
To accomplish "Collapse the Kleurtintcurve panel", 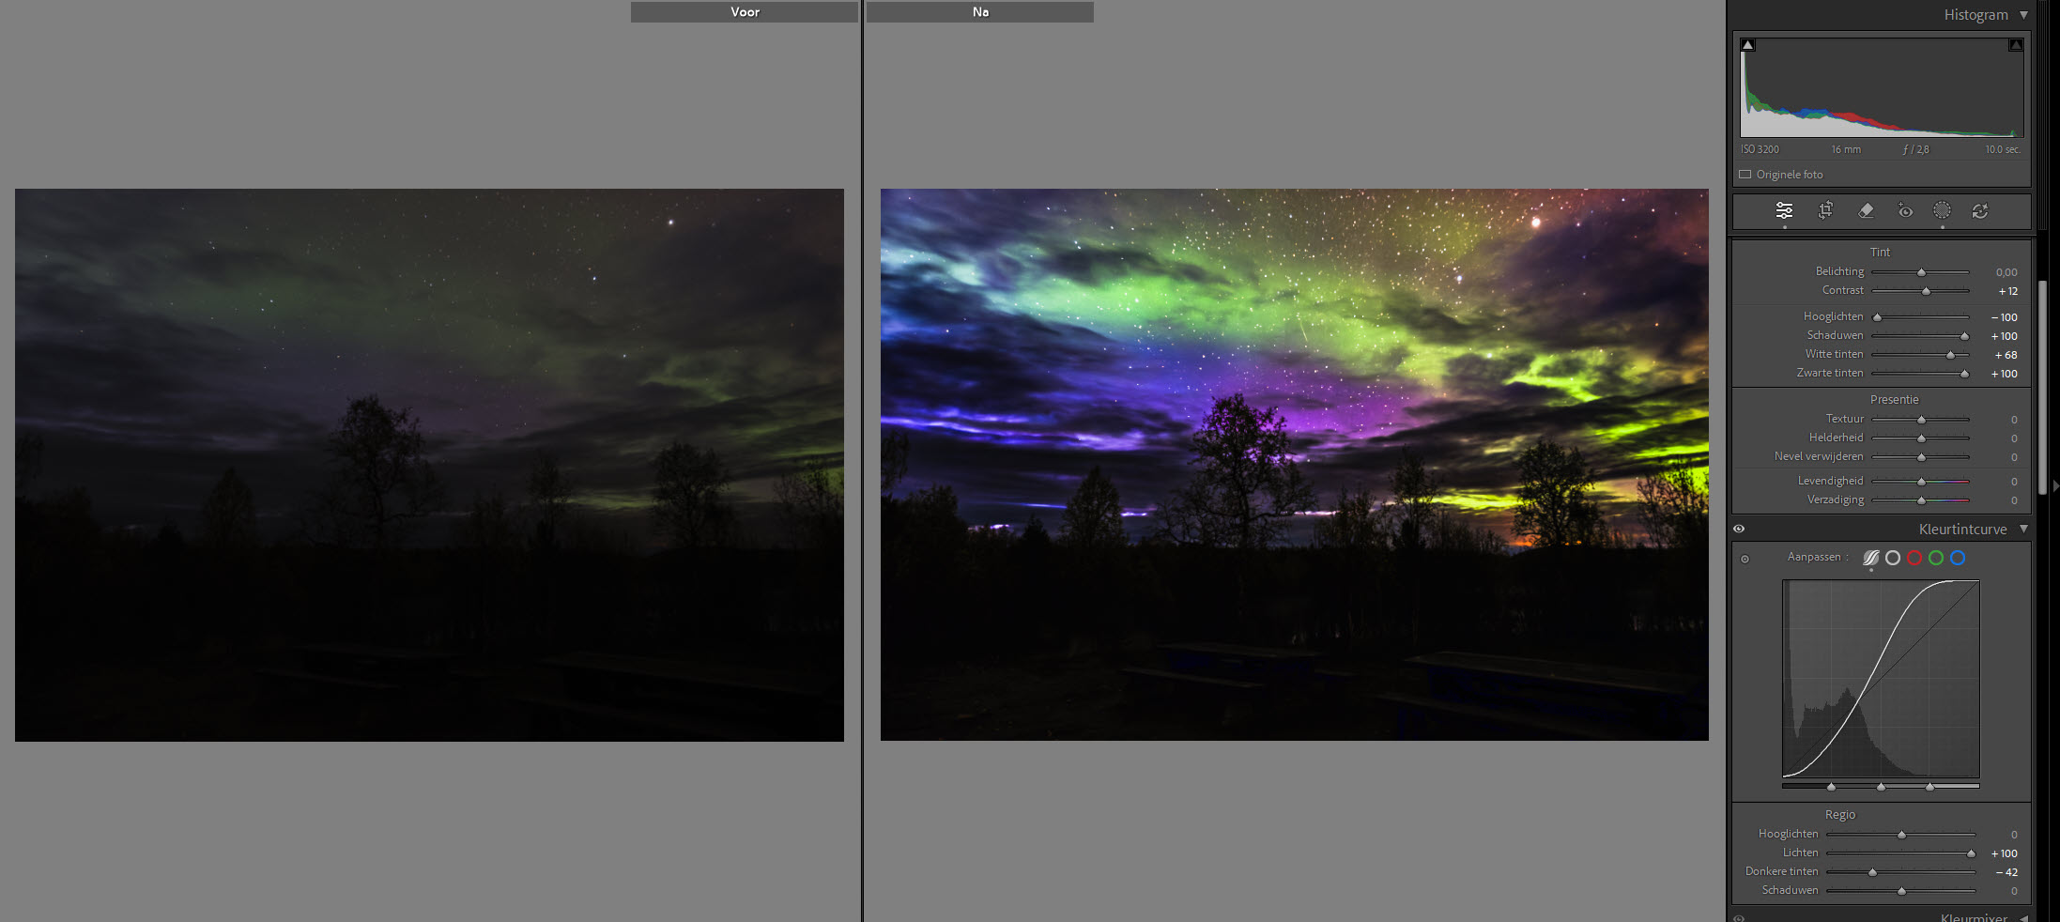I will click(2023, 530).
